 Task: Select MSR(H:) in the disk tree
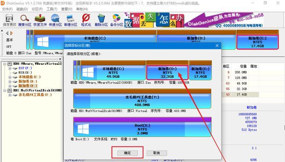(25, 72)
